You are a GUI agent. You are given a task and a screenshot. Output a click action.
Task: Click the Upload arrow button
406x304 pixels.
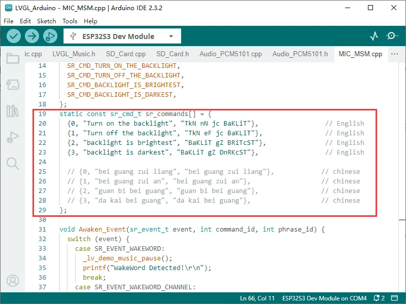click(x=32, y=36)
